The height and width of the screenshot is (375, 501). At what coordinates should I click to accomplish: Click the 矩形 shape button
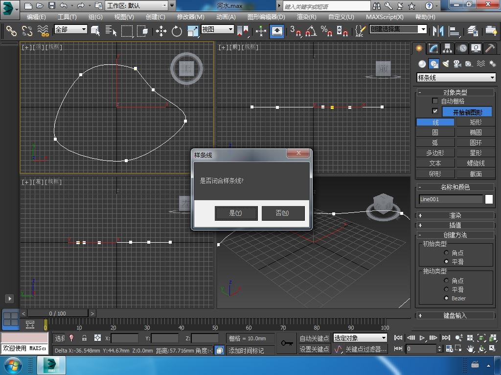pos(476,122)
